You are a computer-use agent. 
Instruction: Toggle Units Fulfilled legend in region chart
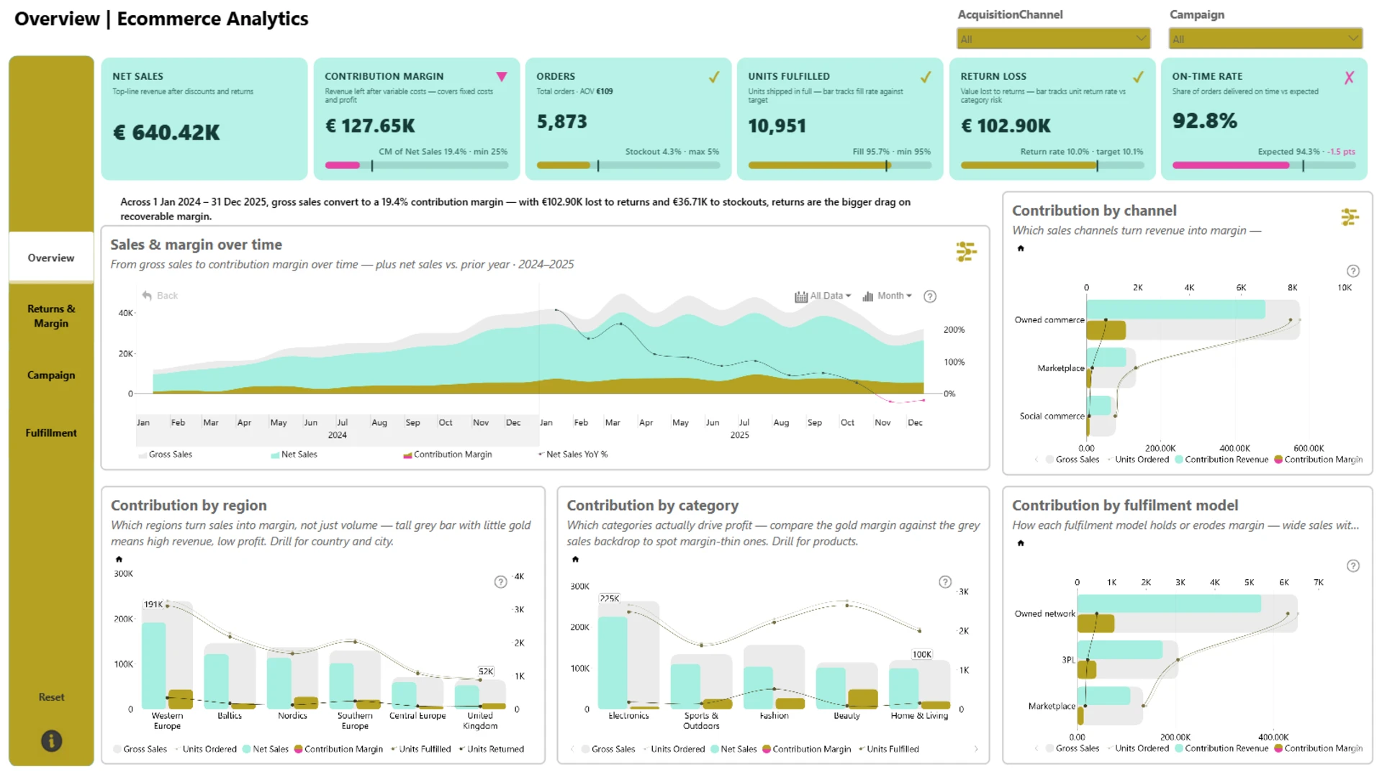click(421, 749)
